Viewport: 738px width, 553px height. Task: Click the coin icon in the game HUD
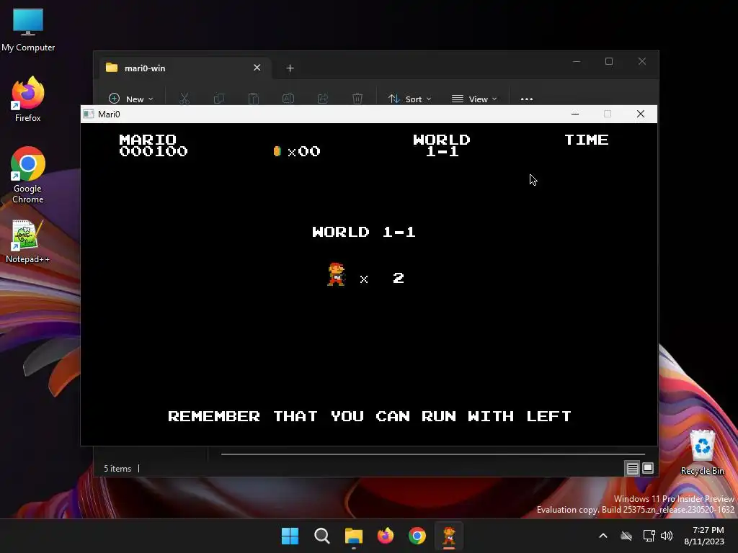[x=277, y=151]
